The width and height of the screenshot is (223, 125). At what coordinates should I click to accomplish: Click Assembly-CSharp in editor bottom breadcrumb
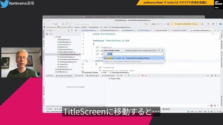[90, 73]
